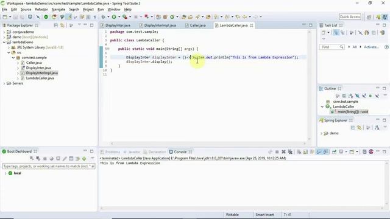Click the Quick Access box
390x219 pixels.
(x=350, y=17)
